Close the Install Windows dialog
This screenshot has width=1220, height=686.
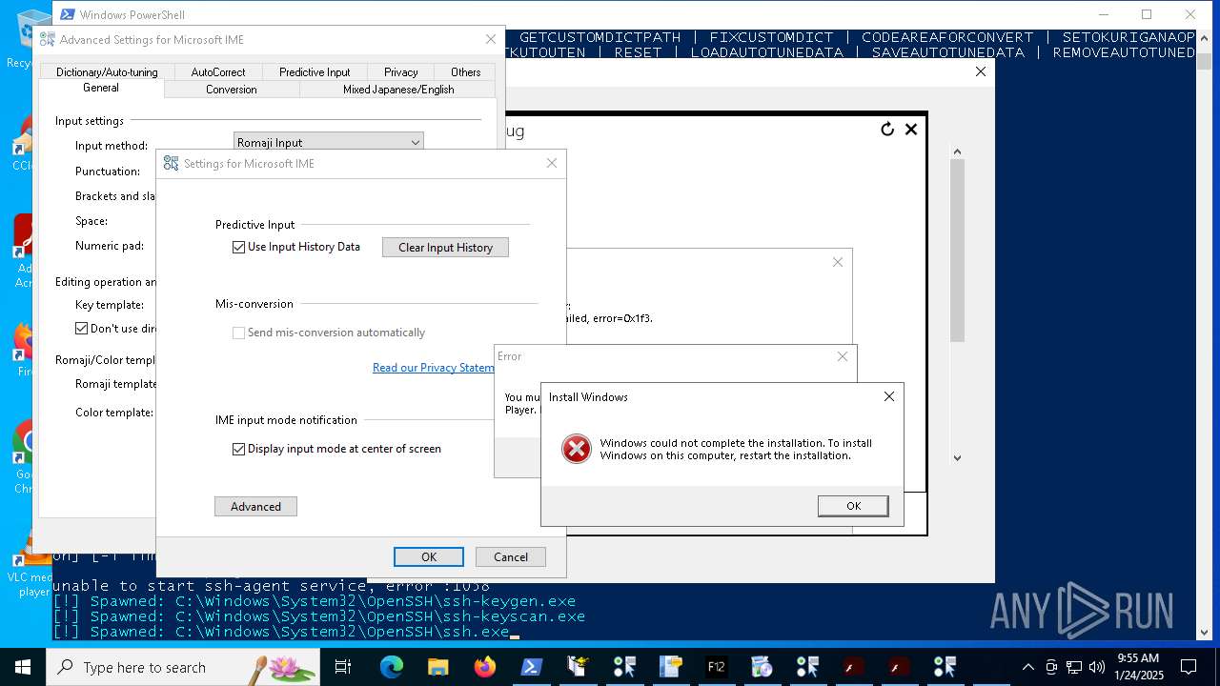(x=889, y=396)
